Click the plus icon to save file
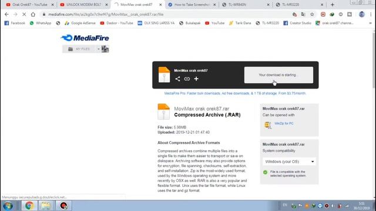This screenshot has height=211, width=376. pos(196,79)
